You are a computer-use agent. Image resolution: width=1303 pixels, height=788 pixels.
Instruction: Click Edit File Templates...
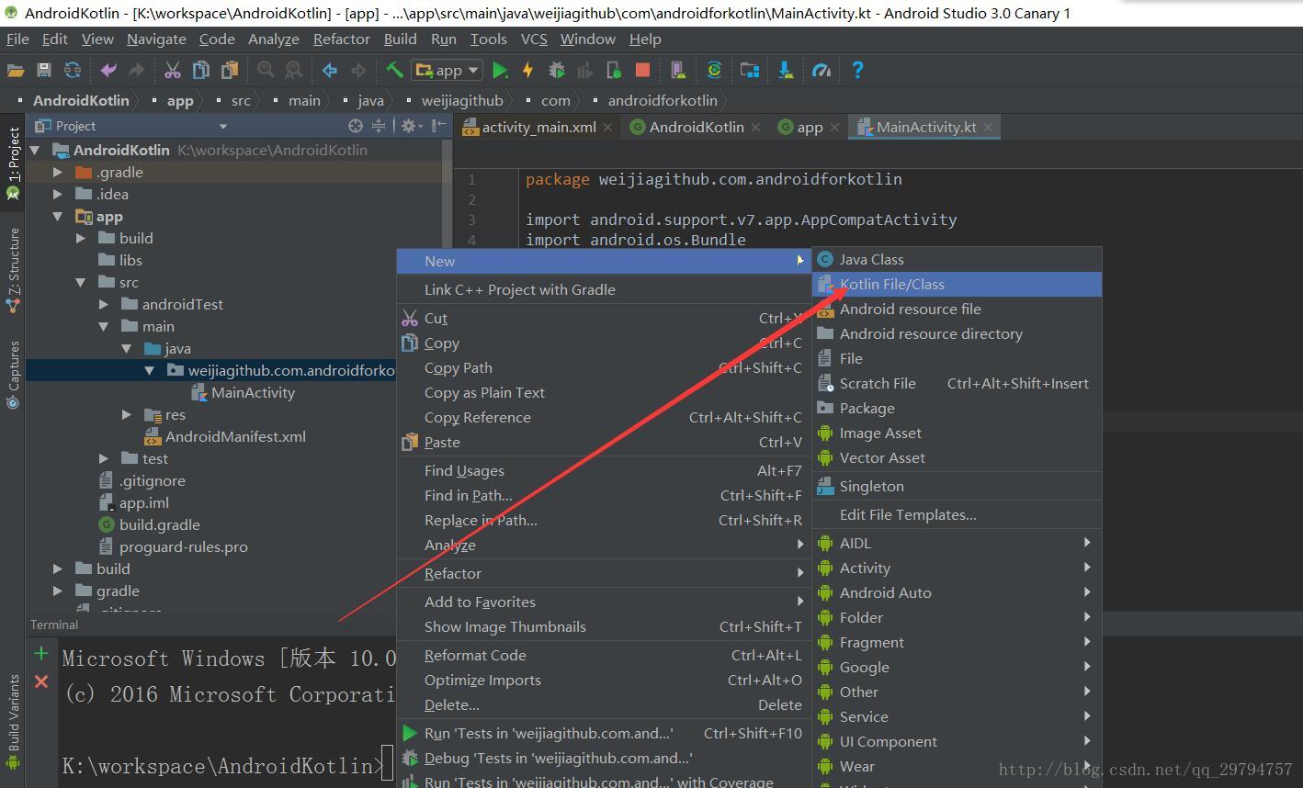pos(957,515)
